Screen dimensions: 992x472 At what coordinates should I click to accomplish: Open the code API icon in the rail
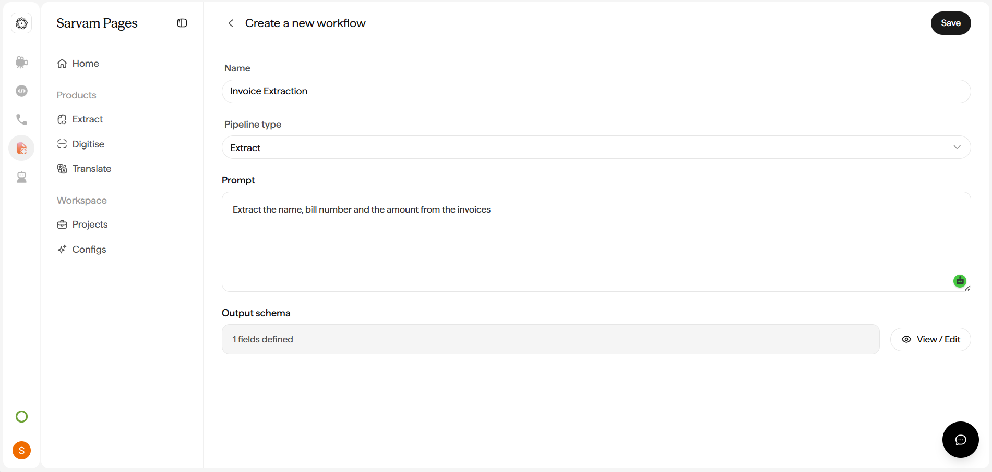tap(21, 91)
